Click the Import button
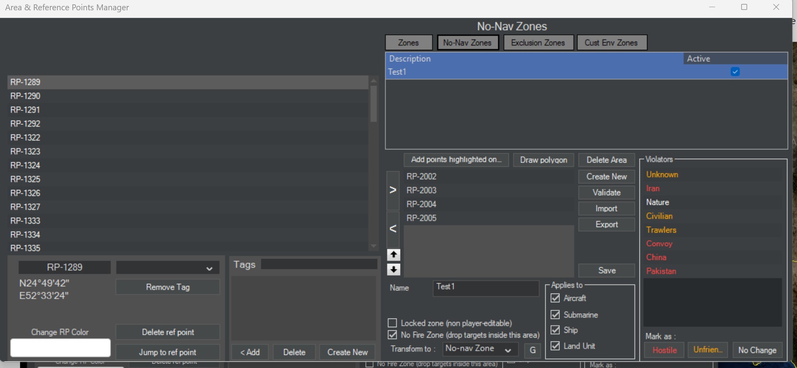The width and height of the screenshot is (797, 368). (607, 208)
